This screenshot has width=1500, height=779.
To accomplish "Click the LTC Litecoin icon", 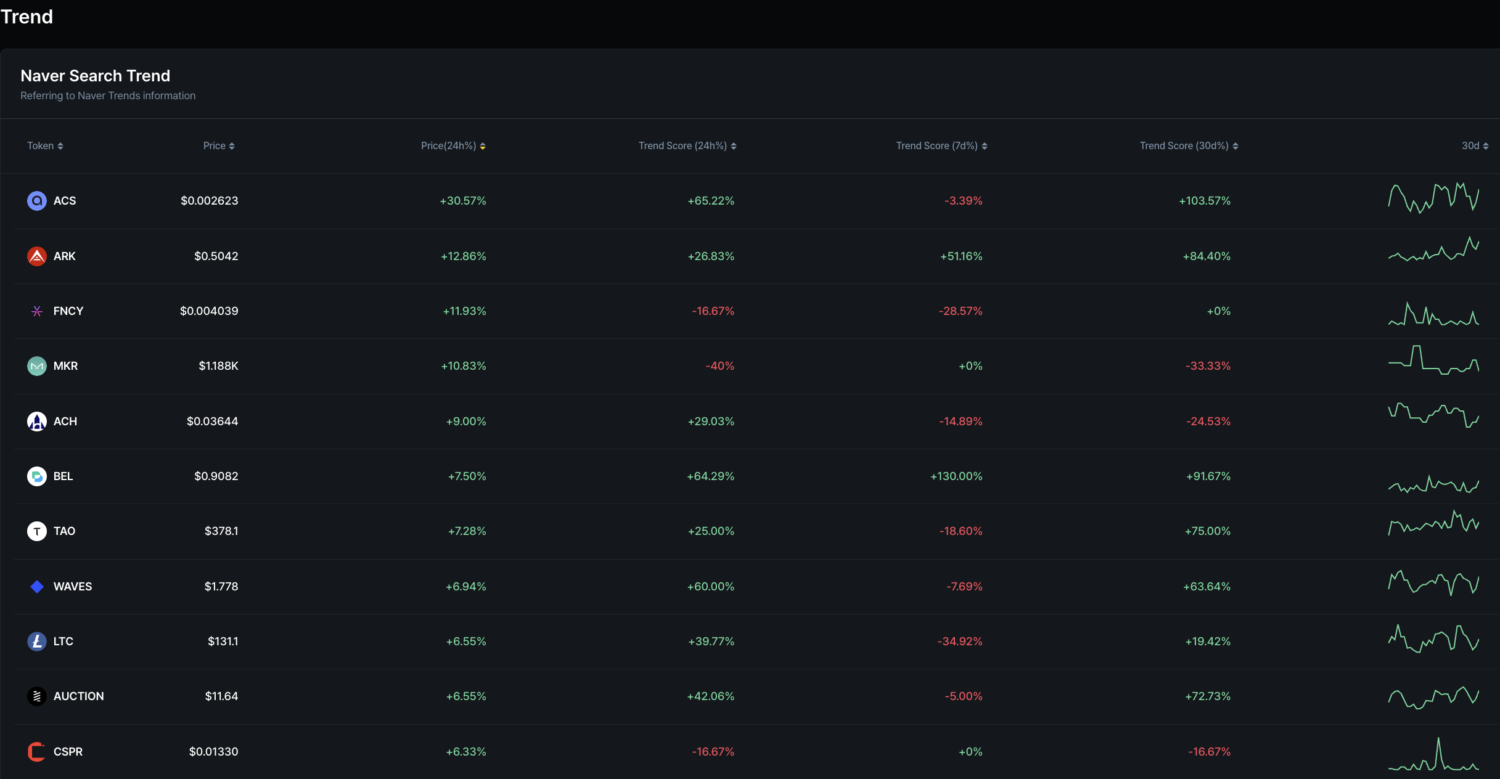I will (37, 642).
